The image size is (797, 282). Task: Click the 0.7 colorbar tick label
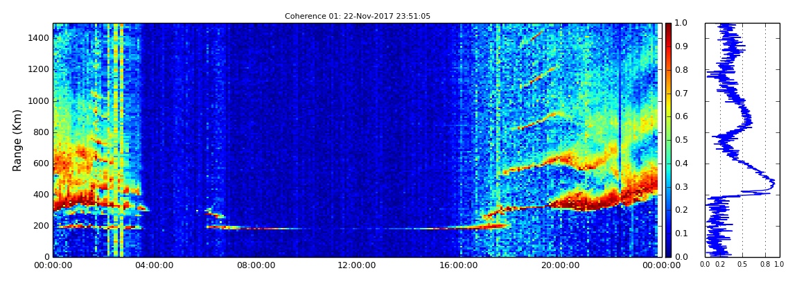pyautogui.click(x=680, y=93)
